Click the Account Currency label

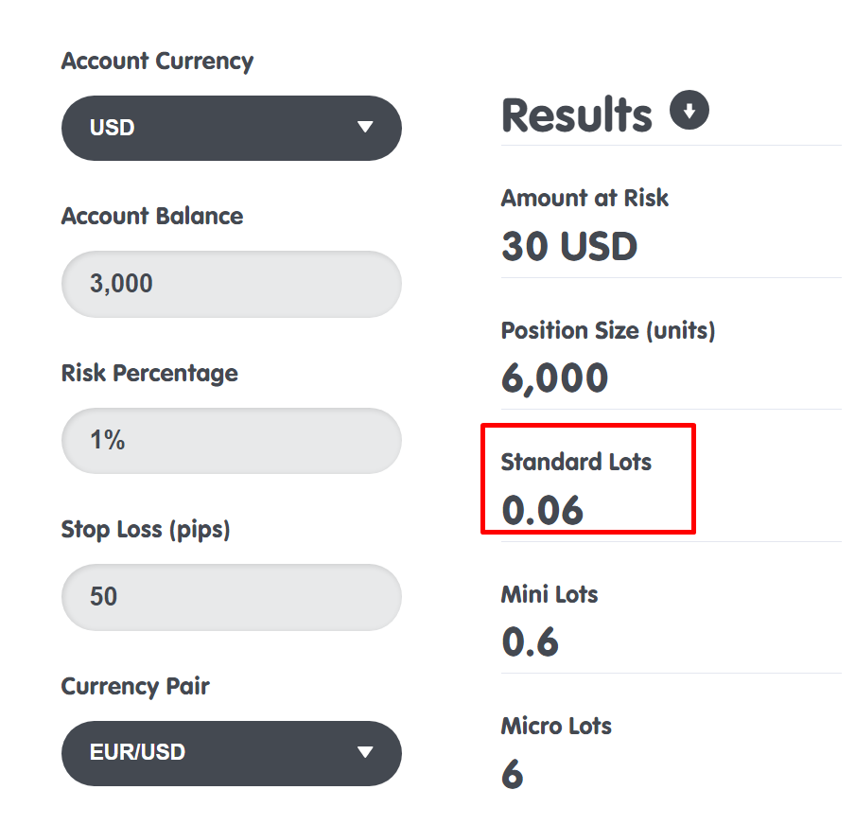[x=157, y=61]
